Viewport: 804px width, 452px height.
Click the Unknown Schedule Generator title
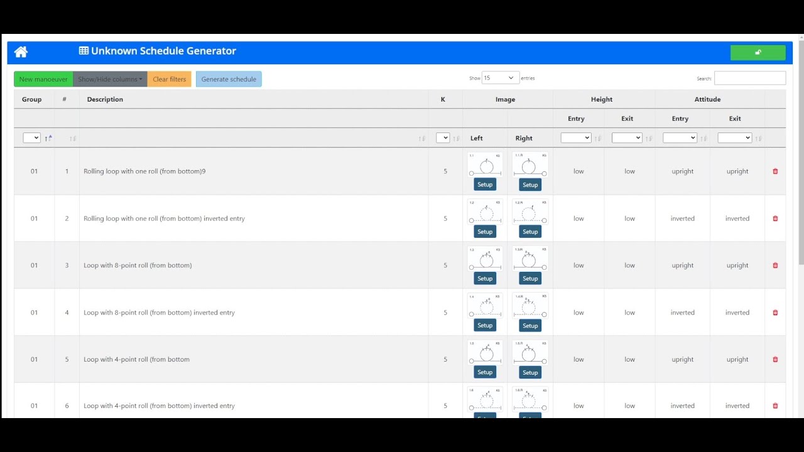163,51
